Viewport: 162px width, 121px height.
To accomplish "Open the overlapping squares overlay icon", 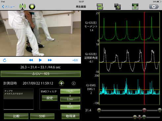I will pos(117,7).
